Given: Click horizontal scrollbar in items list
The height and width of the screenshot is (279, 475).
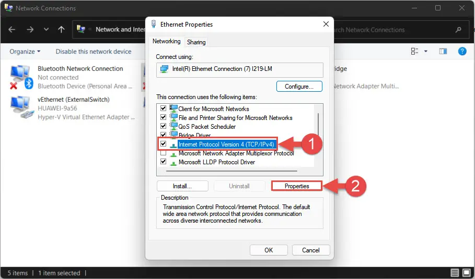Looking at the screenshot, I should click(231, 171).
